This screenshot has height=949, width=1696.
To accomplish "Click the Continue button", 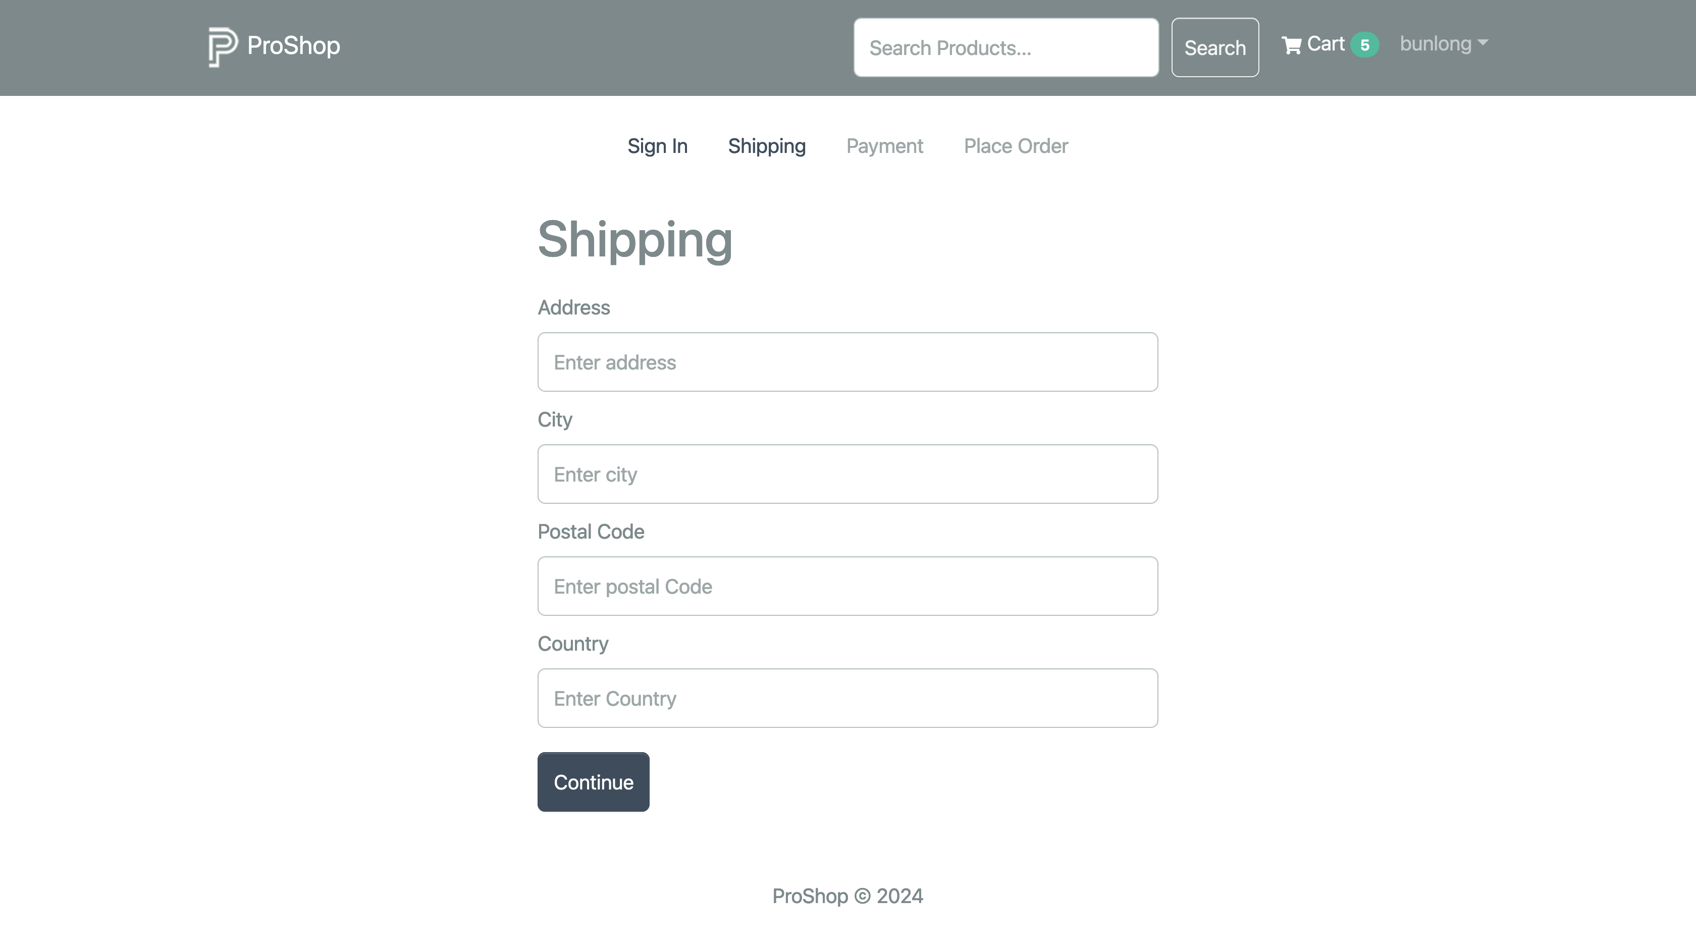I will coord(593,782).
